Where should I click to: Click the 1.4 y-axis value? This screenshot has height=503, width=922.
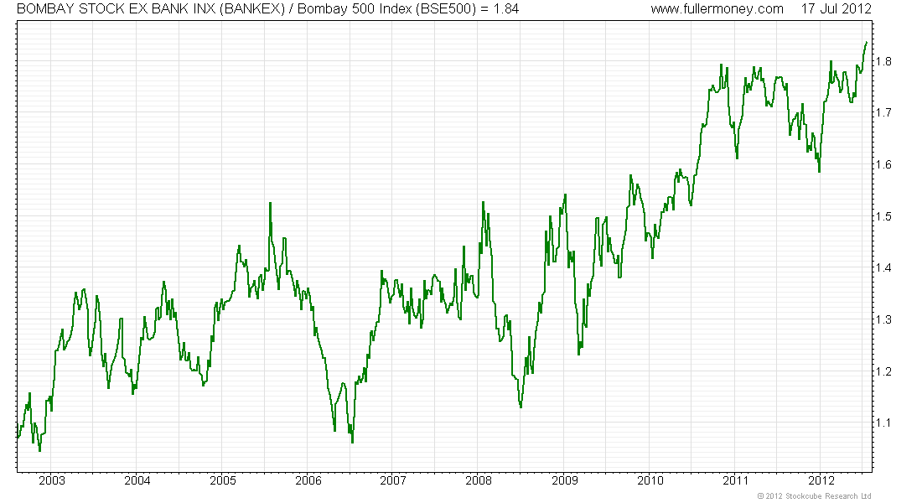click(883, 267)
